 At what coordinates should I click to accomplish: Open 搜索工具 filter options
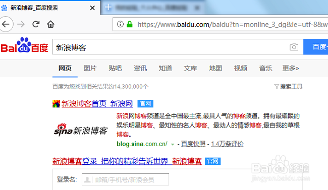coord(288,87)
